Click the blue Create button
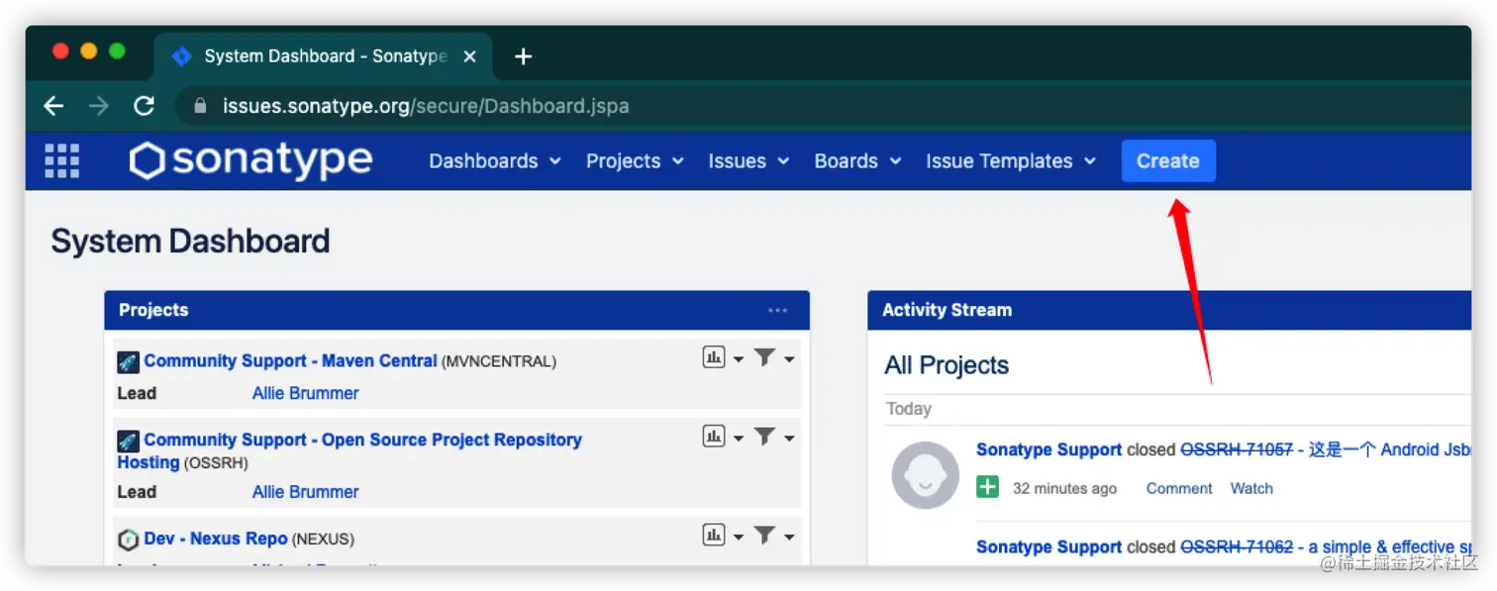Viewport: 1497px width, 591px height. 1167,161
